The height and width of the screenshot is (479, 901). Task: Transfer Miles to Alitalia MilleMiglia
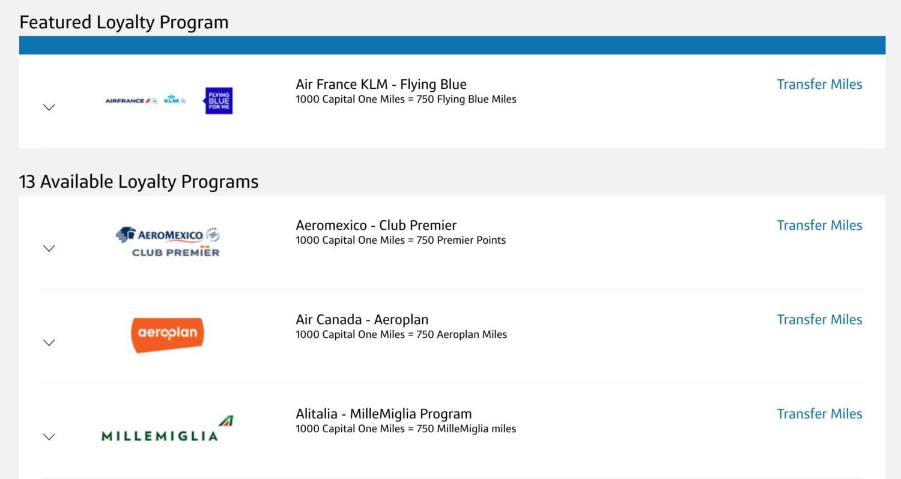pos(819,414)
